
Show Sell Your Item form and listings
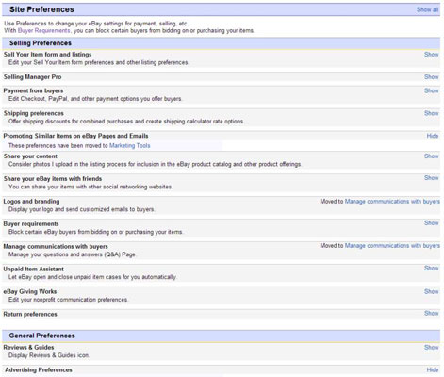pos(431,55)
